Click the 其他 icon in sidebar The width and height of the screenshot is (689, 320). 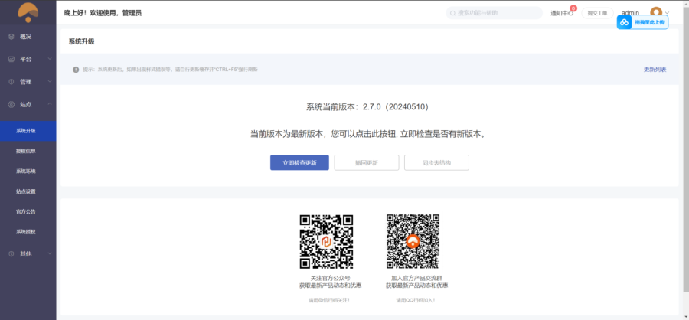coord(11,253)
